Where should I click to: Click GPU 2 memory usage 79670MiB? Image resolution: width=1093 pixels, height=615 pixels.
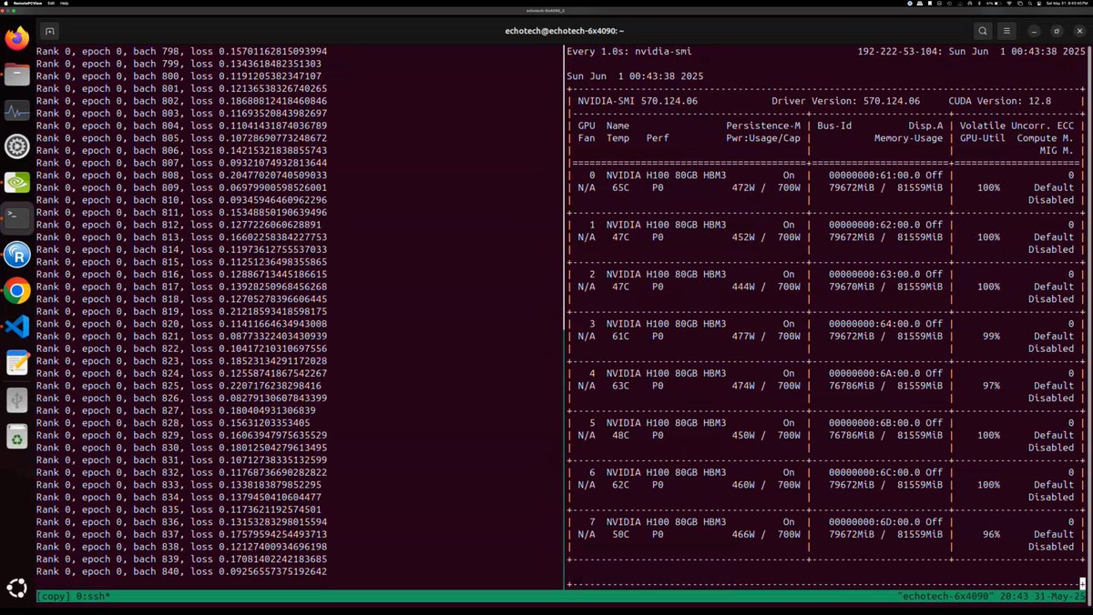[853, 287]
